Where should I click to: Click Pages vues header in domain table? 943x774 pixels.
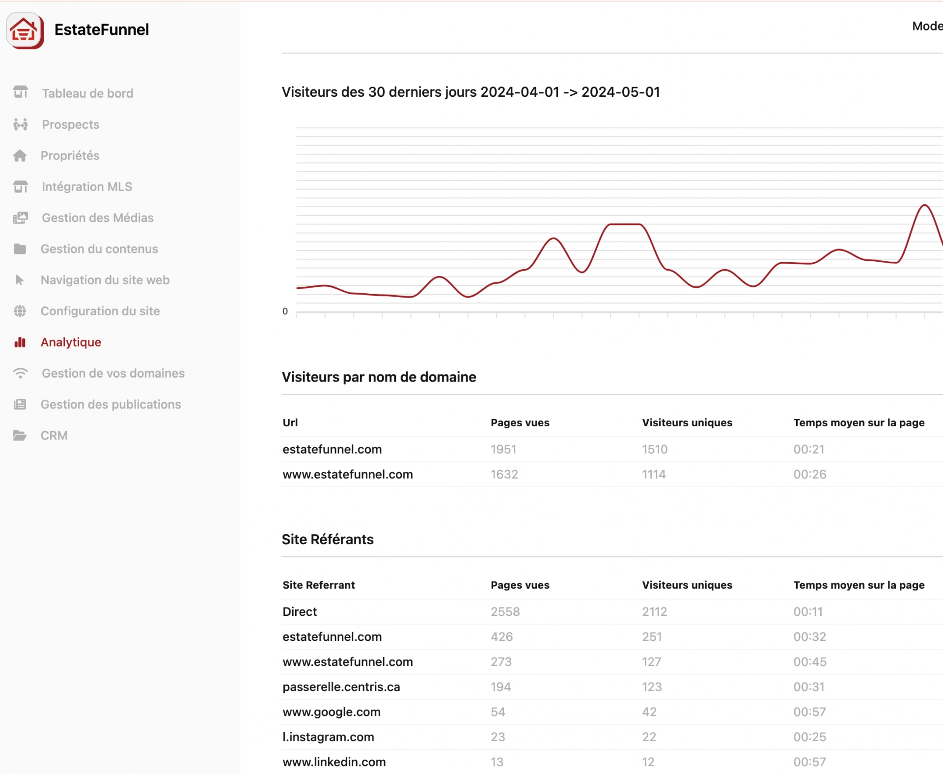520,422
